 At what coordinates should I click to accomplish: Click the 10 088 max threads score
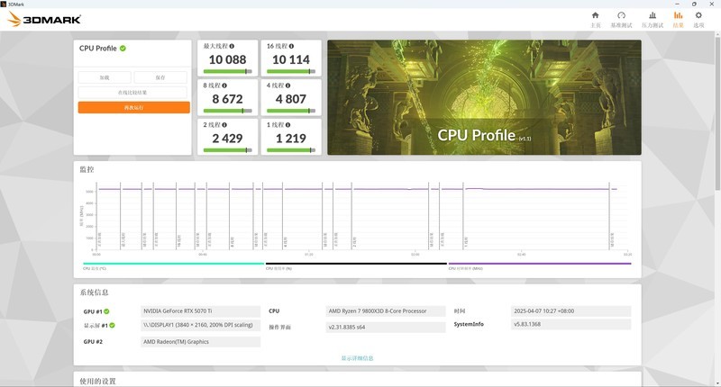tap(228, 59)
